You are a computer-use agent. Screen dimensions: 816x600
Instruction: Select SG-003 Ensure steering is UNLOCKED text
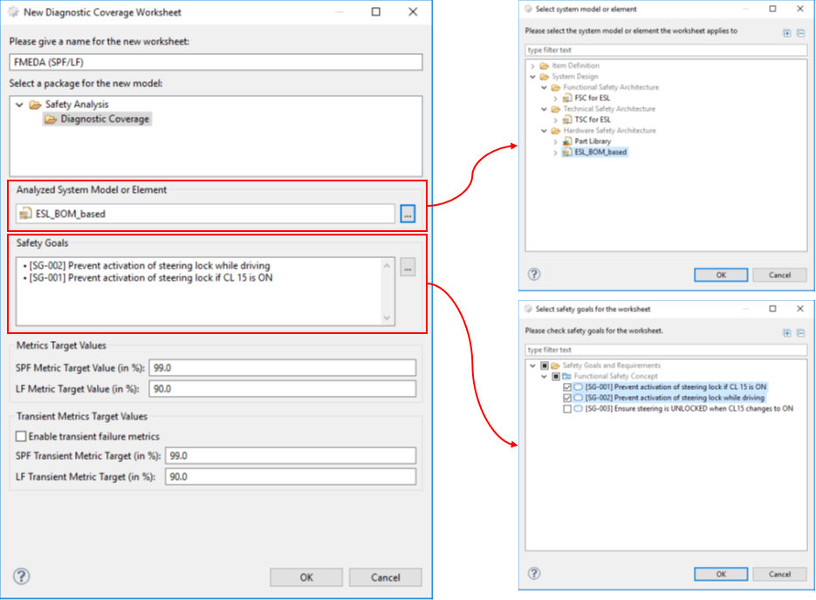[x=689, y=409]
